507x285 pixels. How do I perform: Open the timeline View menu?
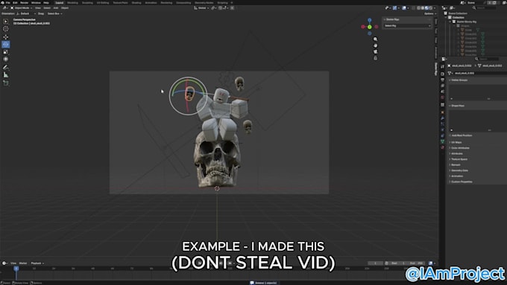click(13, 263)
